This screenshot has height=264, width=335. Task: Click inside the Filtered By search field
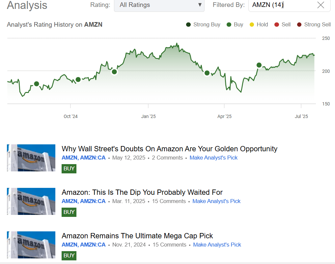click(x=283, y=5)
